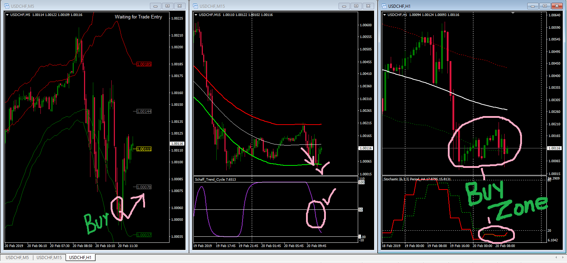Select the 1.00144 price level label
This screenshot has width=567, height=263.
(x=144, y=111)
